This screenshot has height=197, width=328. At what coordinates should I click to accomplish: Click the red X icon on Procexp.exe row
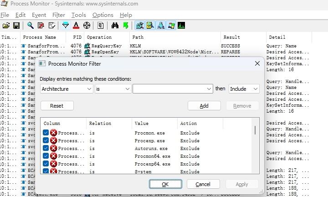click(x=54, y=140)
